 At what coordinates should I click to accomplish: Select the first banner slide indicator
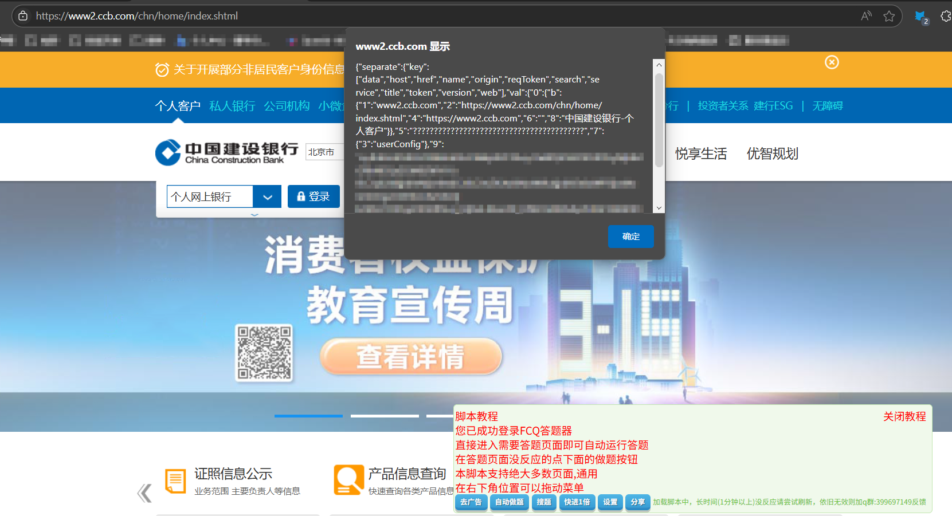pos(308,416)
